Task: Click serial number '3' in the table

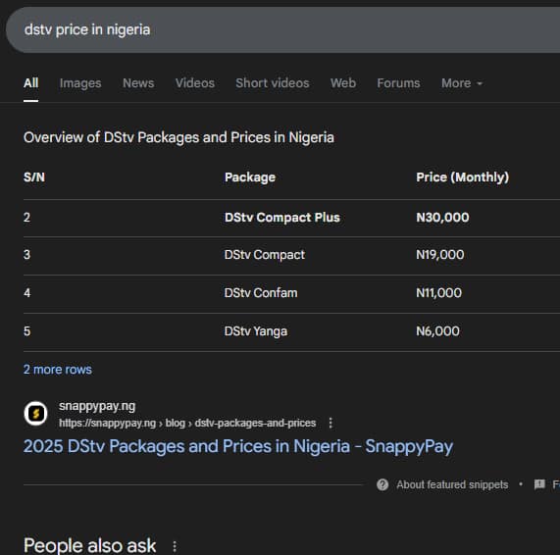Action: [x=26, y=255]
